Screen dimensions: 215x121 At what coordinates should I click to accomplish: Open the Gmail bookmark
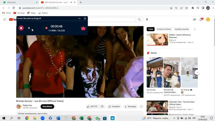[7, 13]
